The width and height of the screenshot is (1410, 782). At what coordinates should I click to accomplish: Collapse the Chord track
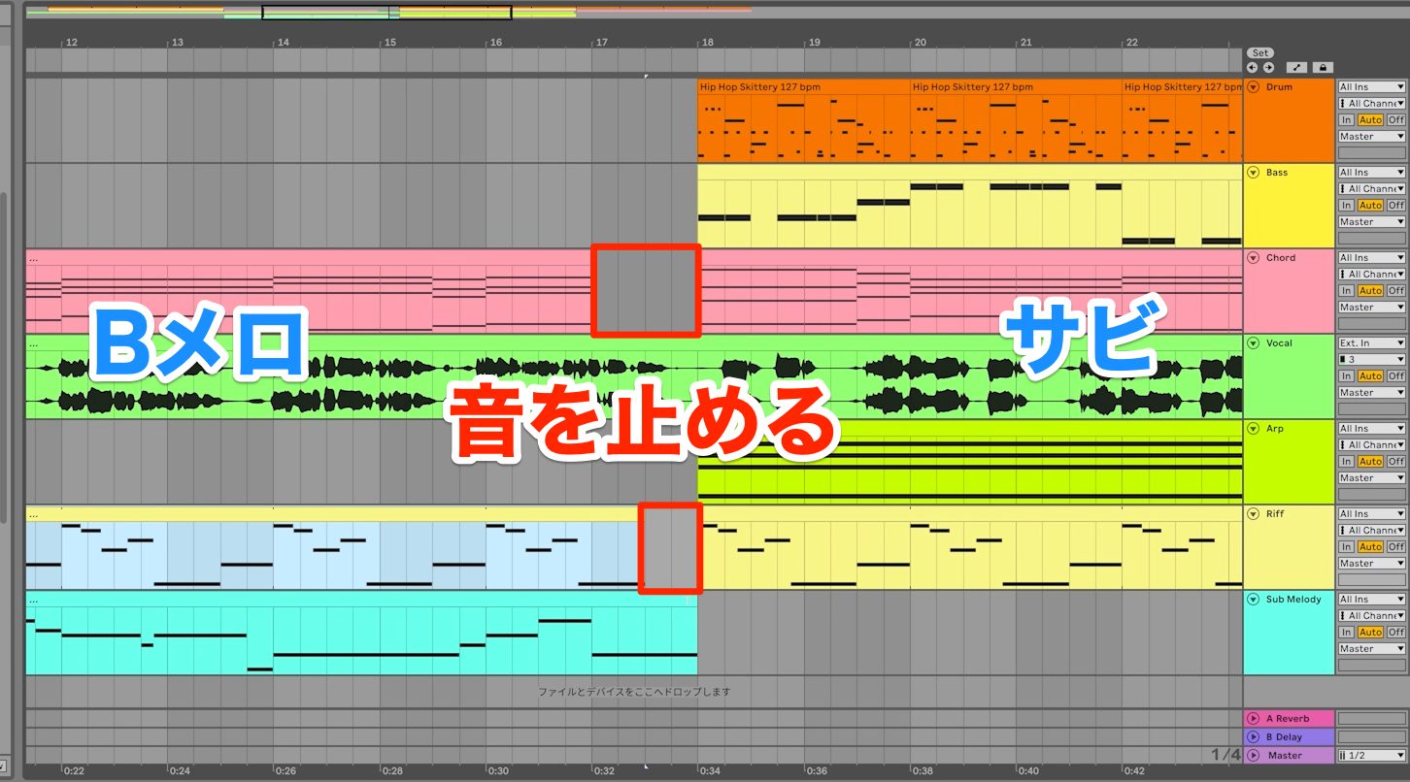coord(1254,258)
